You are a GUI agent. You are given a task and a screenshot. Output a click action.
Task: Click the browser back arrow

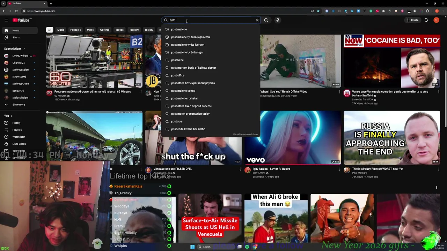tap(4, 11)
